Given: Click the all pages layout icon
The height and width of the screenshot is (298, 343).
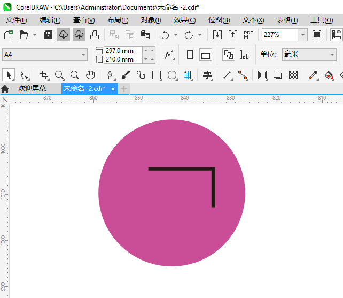Looking at the screenshot, I should (x=229, y=55).
